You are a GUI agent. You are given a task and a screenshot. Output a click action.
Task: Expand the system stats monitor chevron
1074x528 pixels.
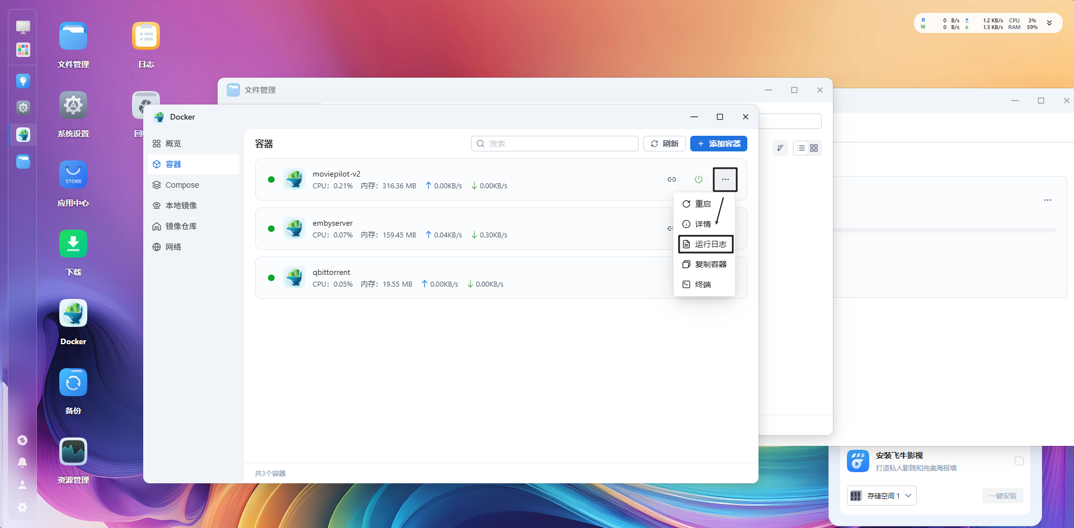click(1049, 23)
